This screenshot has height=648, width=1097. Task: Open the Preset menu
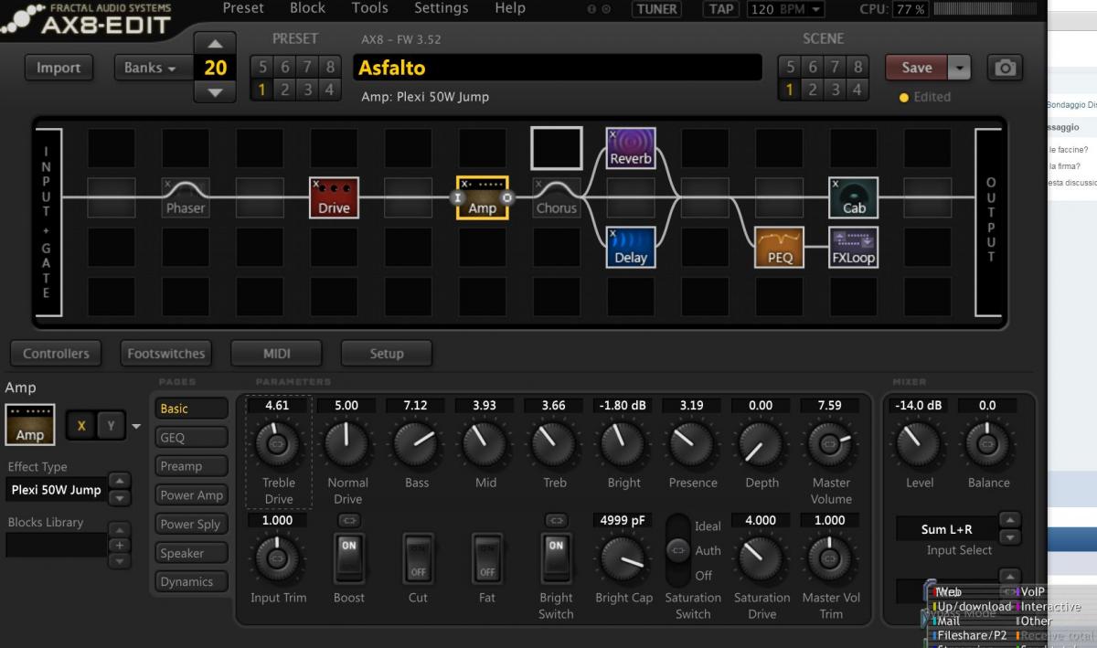(x=243, y=8)
